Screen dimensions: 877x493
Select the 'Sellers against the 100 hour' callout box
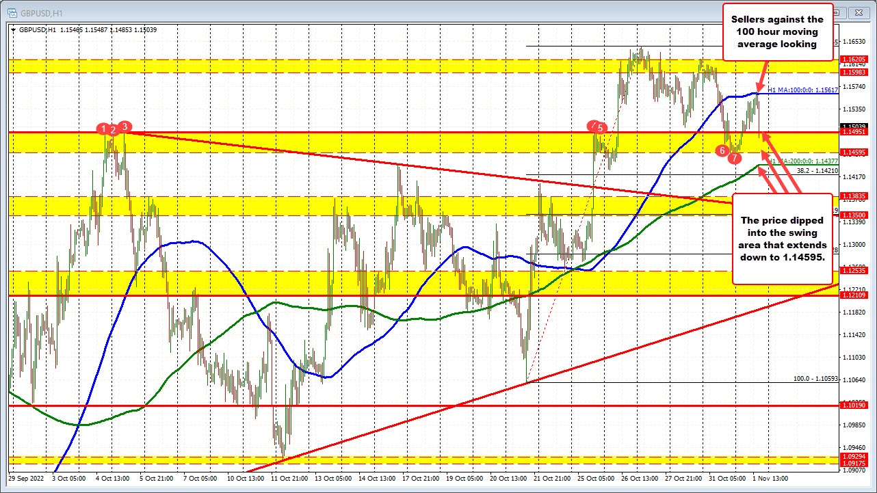tap(778, 31)
